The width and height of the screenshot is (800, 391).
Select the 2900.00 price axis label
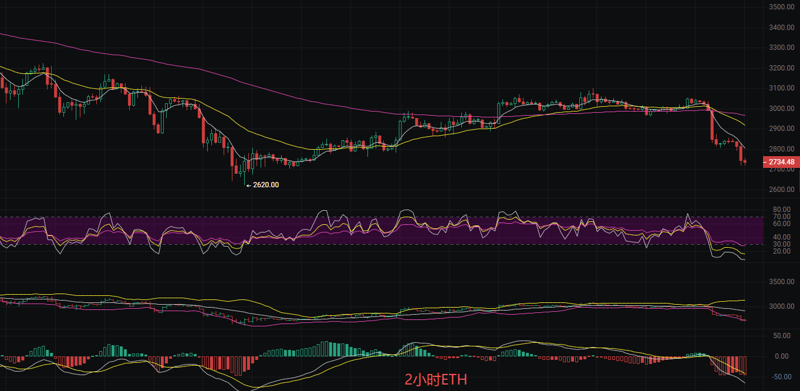coord(781,129)
